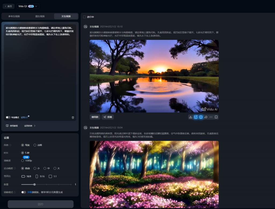The height and width of the screenshot is (209, 275).
Task: Select the 写实 style radio button
Action: 23,145
